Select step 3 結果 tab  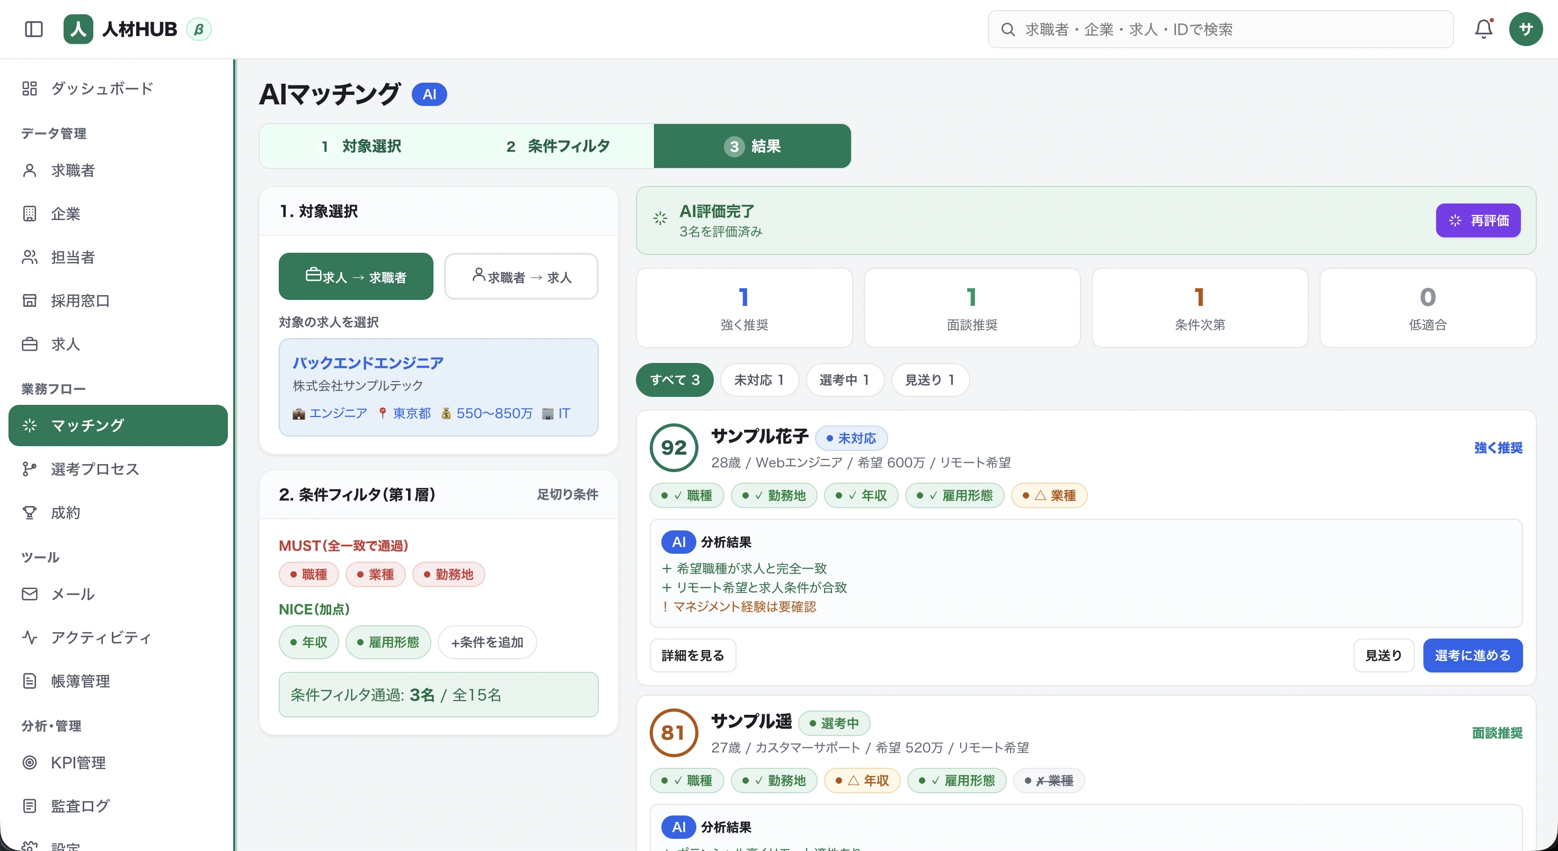(753, 146)
